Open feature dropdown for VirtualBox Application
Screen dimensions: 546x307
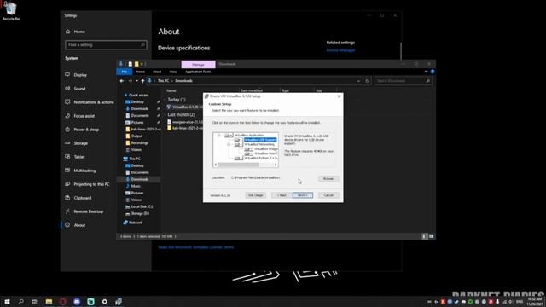(x=229, y=136)
